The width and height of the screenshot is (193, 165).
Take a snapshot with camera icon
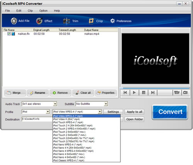pyautogui.click(x=185, y=93)
